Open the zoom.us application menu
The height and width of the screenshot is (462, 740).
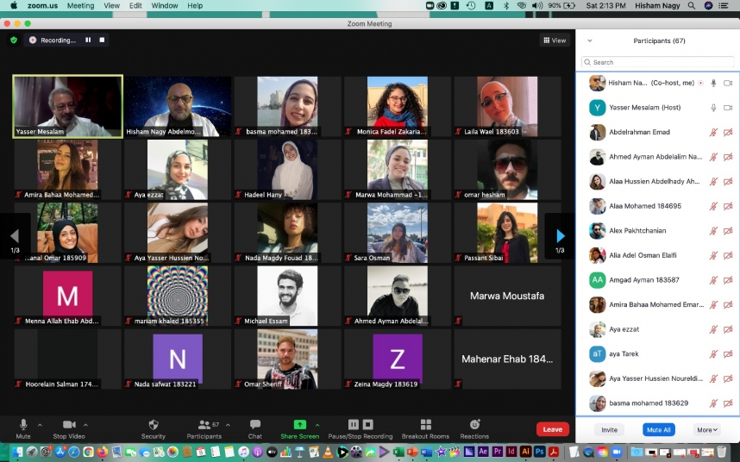42,6
